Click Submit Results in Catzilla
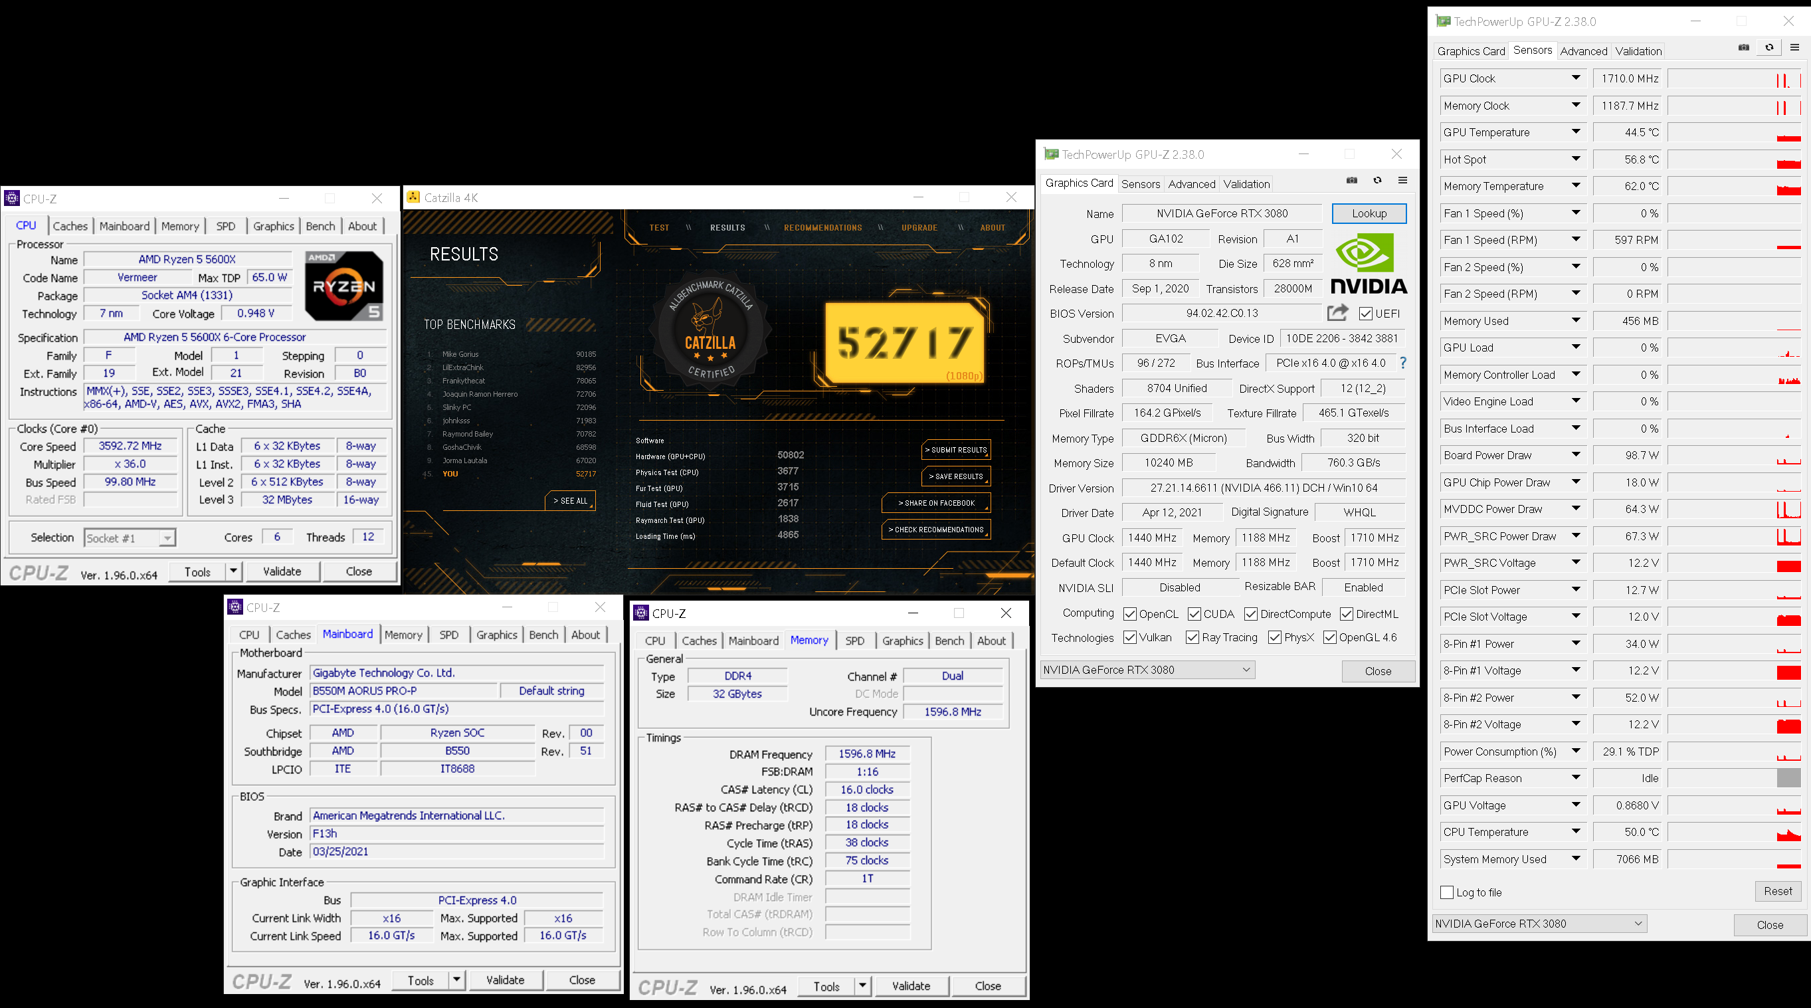The image size is (1811, 1008). (x=955, y=450)
